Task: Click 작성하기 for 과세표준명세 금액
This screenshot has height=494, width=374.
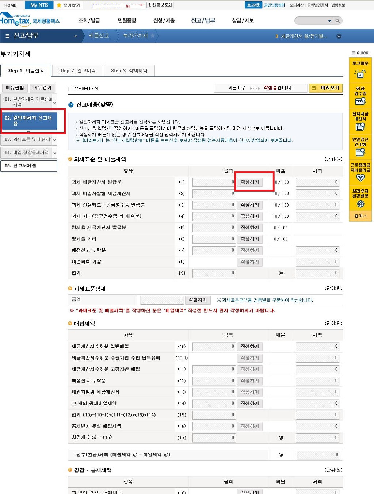Action: pos(198,300)
